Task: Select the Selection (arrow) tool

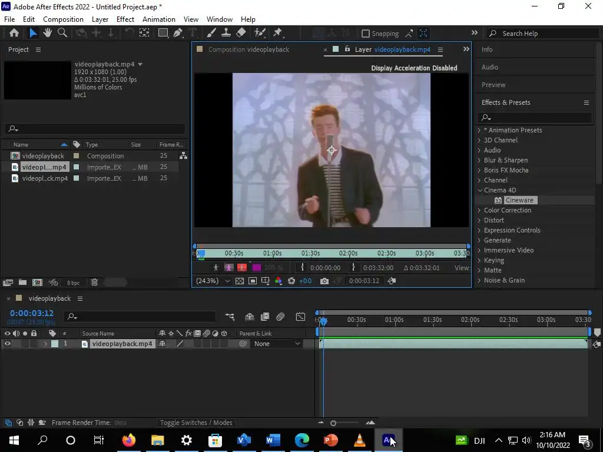Action: pyautogui.click(x=33, y=33)
